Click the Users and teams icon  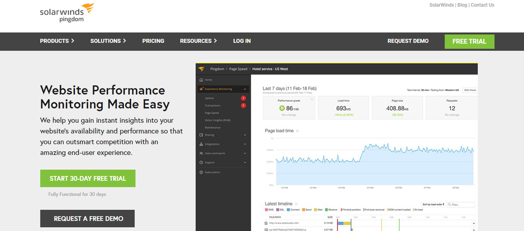tap(201, 153)
